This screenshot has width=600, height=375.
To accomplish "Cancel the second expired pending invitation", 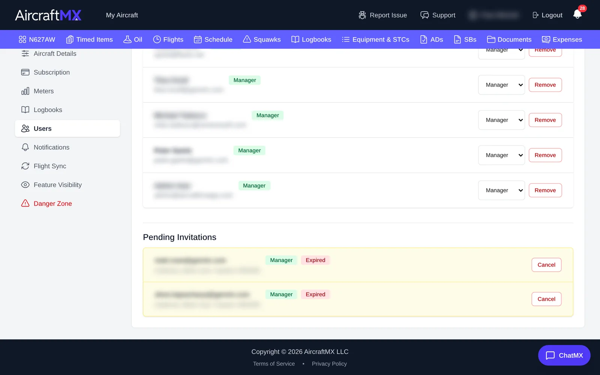I will 546,299.
